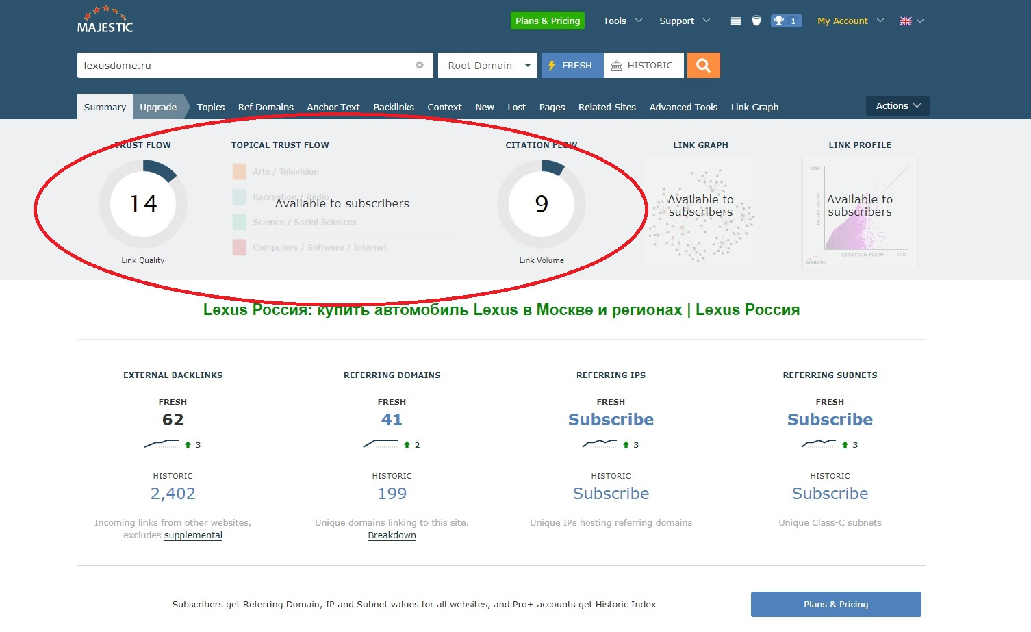The width and height of the screenshot is (1031, 632).
Task: Click historic referring domains value 199
Action: [392, 494]
